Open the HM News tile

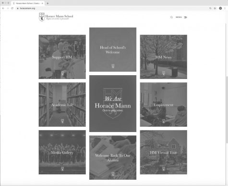click(164, 57)
